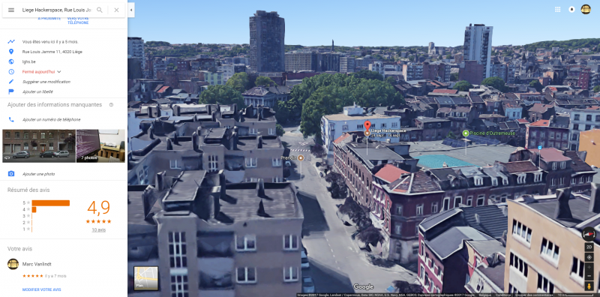Click the 5-star orange rating bar

click(x=50, y=202)
